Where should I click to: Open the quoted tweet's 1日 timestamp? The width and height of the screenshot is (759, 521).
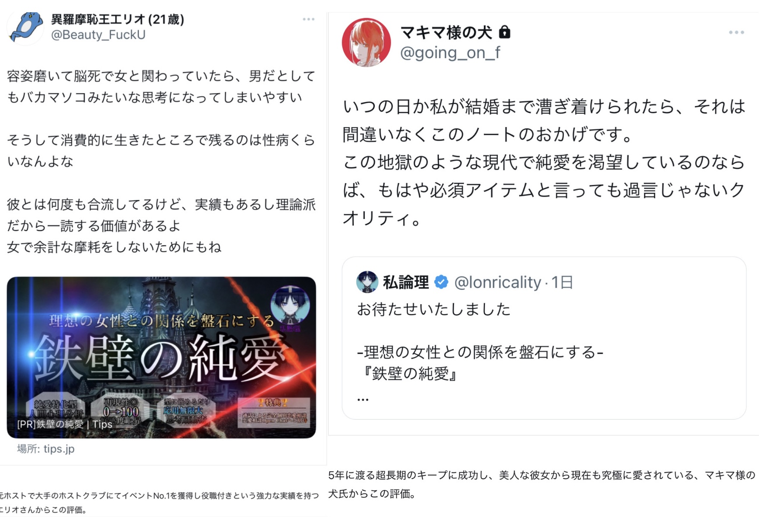pyautogui.click(x=562, y=282)
